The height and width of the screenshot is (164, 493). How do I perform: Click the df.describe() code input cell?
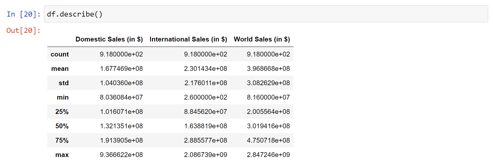pyautogui.click(x=266, y=14)
